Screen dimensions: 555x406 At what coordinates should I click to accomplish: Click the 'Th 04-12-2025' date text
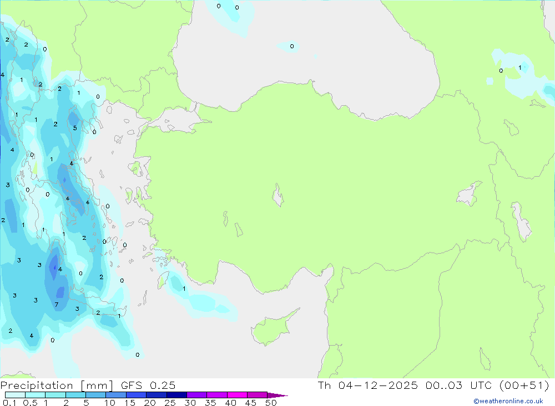[x=368, y=385]
